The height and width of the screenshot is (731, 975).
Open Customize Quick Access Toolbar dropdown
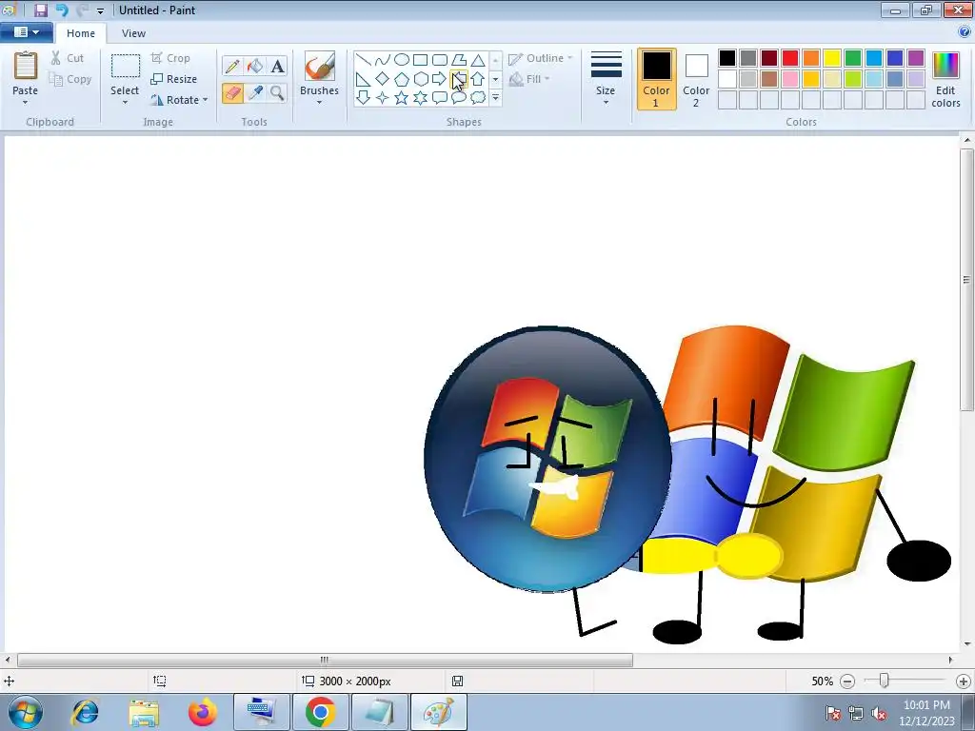pyautogui.click(x=100, y=10)
